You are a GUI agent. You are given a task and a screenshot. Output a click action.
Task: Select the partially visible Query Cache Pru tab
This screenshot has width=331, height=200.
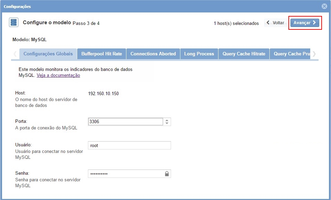coord(290,54)
